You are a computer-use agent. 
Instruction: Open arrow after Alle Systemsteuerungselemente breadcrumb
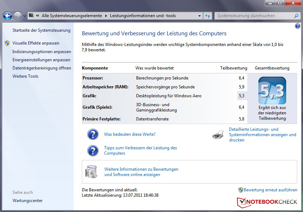tap(106, 16)
